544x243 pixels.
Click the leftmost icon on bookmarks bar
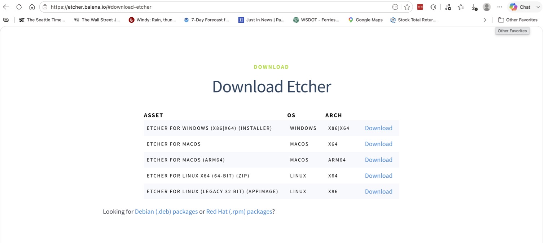click(x=6, y=20)
